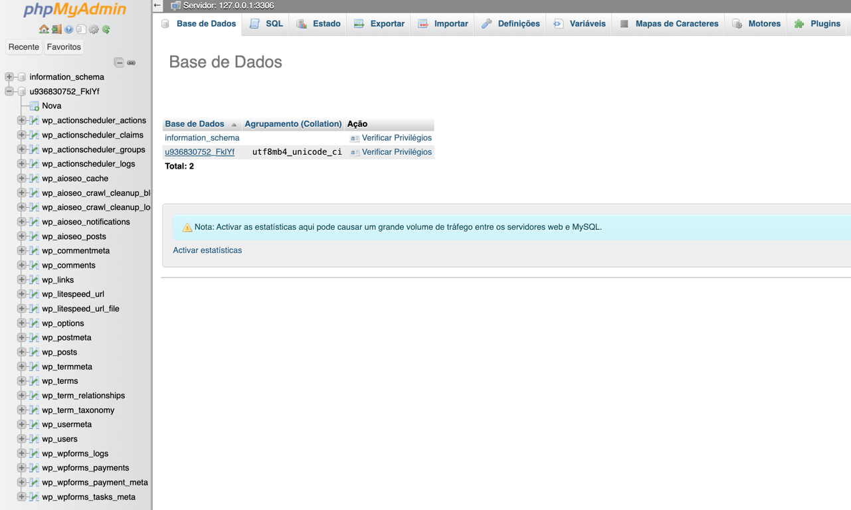Reload navigation panel with green arrow icon

pyautogui.click(x=106, y=29)
